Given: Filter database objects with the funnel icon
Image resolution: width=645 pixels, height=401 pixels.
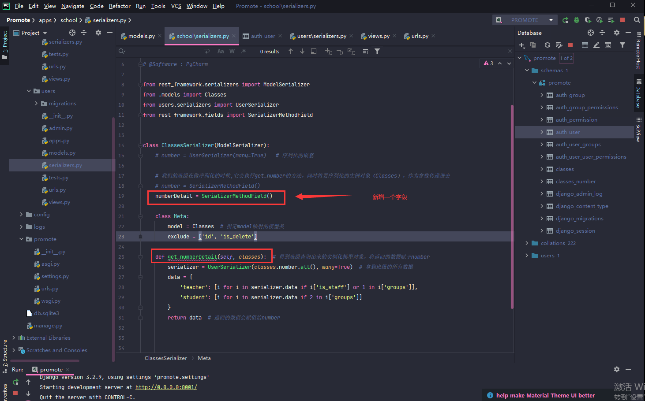Looking at the screenshot, I should coord(622,45).
